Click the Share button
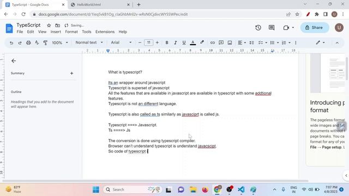Image resolution: width=349 pixels, height=196 pixels. coord(315,28)
